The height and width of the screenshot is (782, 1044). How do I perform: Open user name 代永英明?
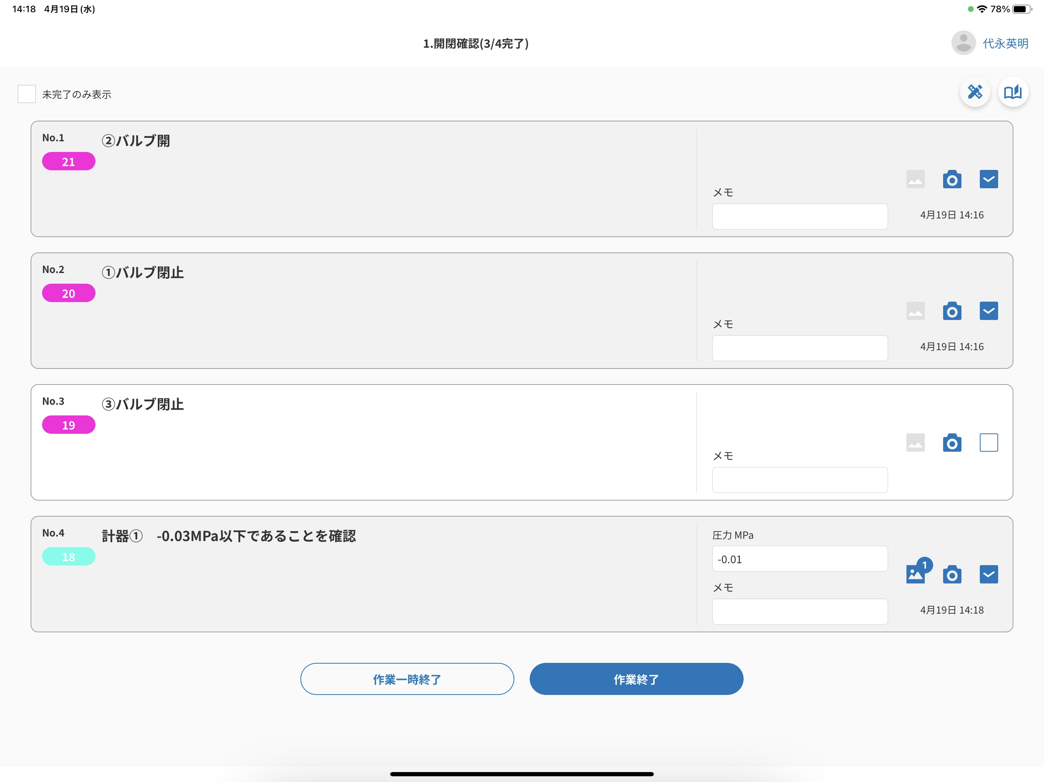[x=1005, y=44]
